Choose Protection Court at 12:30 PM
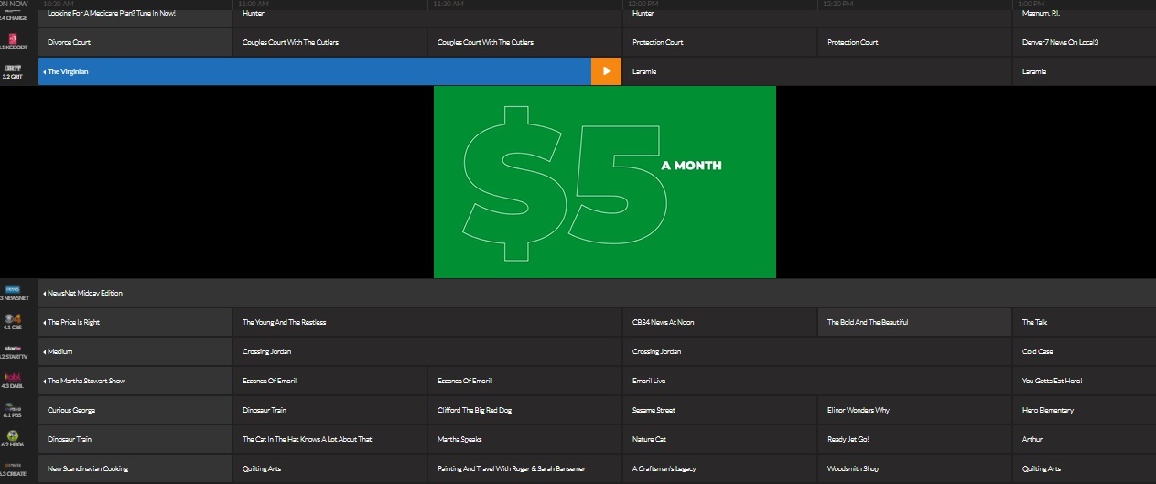 pyautogui.click(x=914, y=42)
